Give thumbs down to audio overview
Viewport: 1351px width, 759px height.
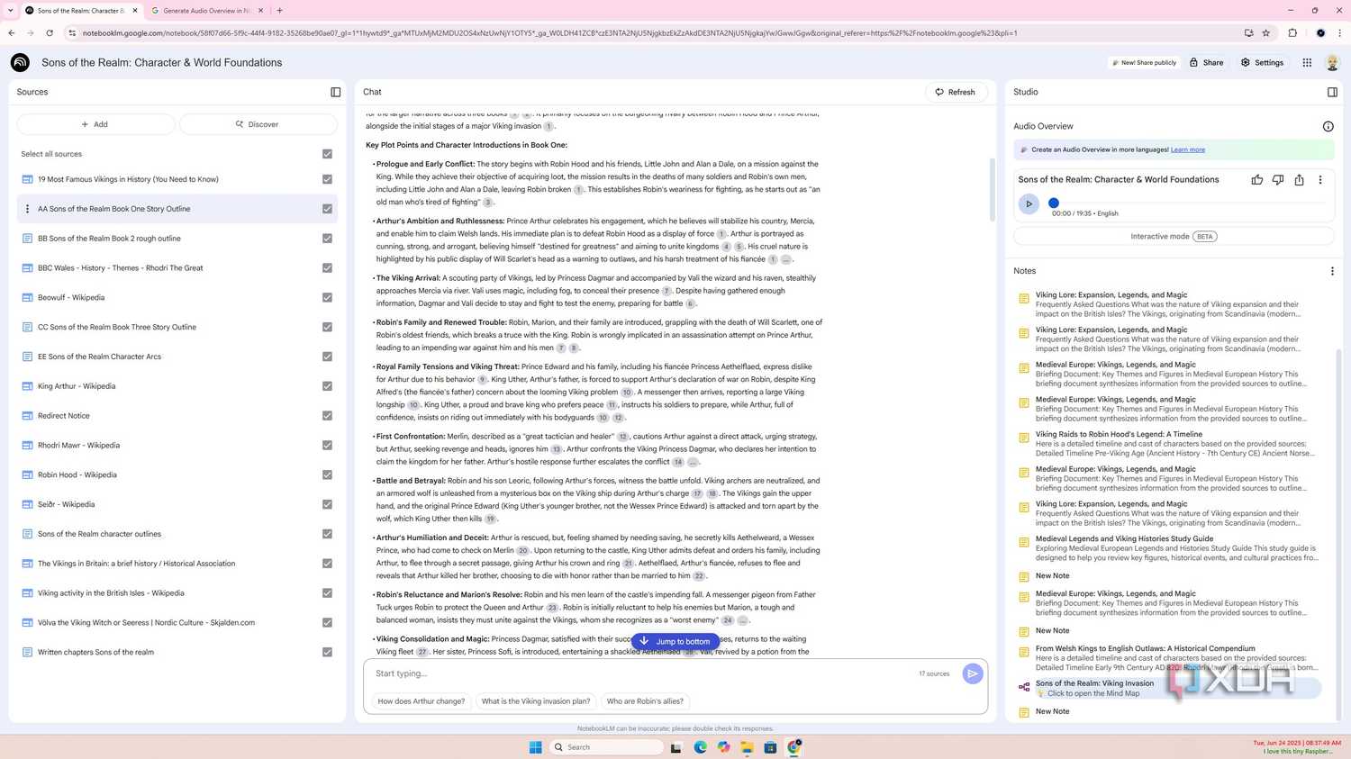click(1278, 180)
